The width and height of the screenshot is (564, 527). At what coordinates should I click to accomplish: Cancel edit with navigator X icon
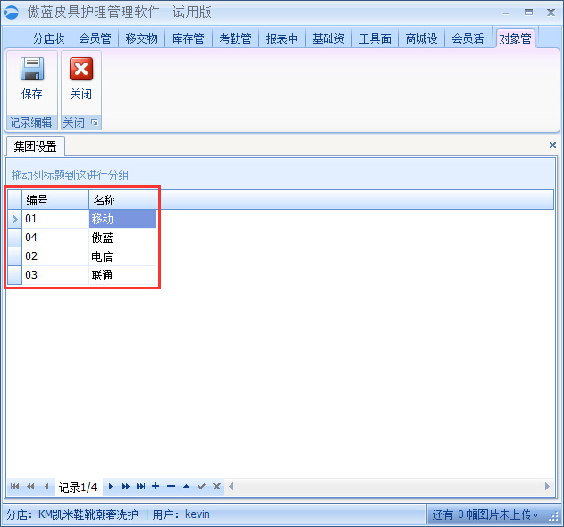[216, 487]
